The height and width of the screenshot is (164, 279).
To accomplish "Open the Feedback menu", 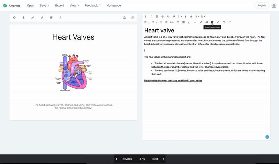I will point(93,6).
